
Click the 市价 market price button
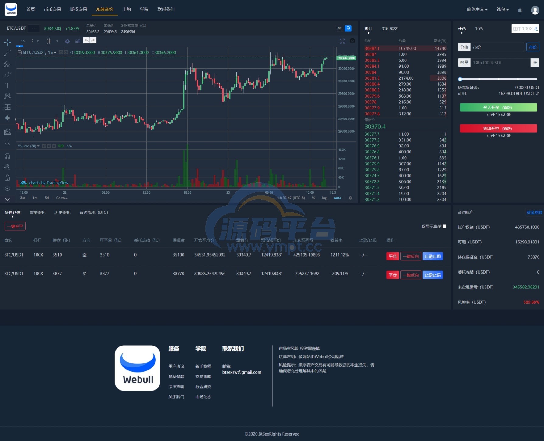pyautogui.click(x=533, y=47)
